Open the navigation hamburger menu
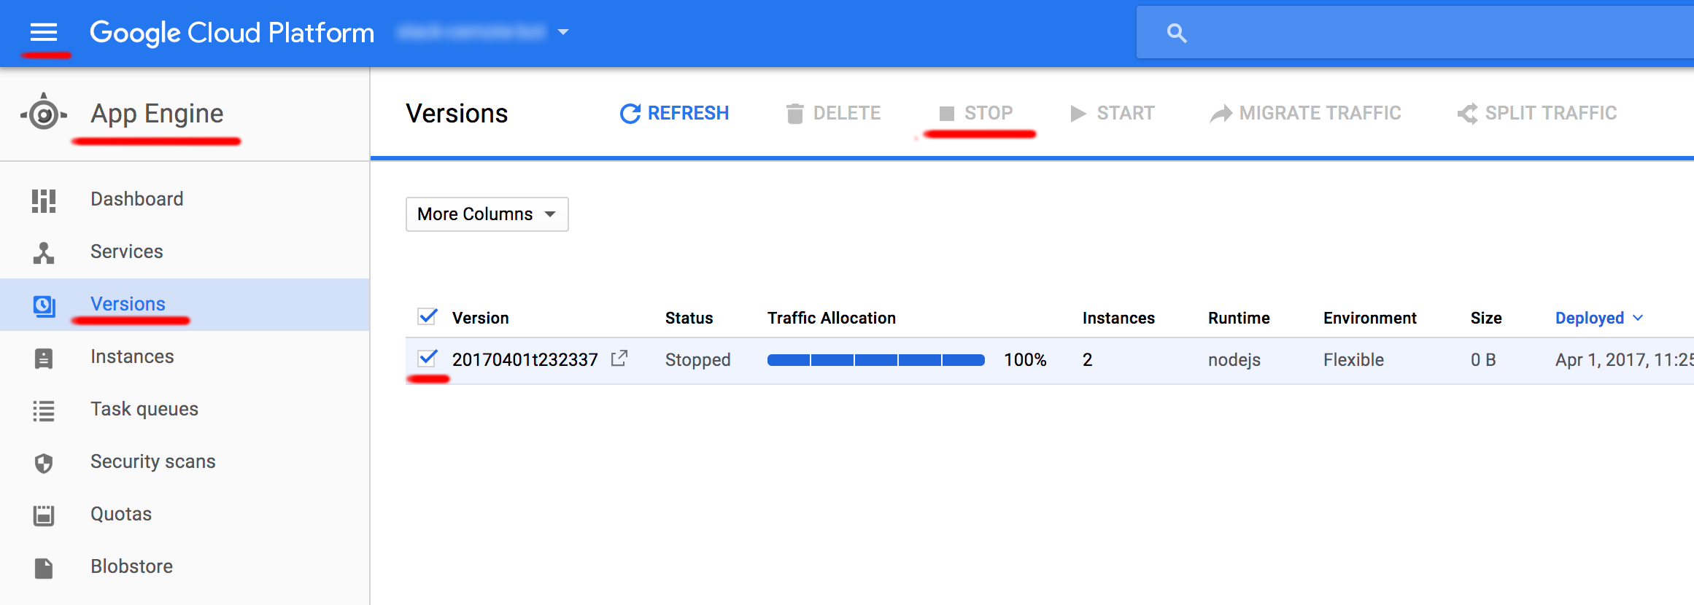This screenshot has height=605, width=1694. tap(45, 32)
